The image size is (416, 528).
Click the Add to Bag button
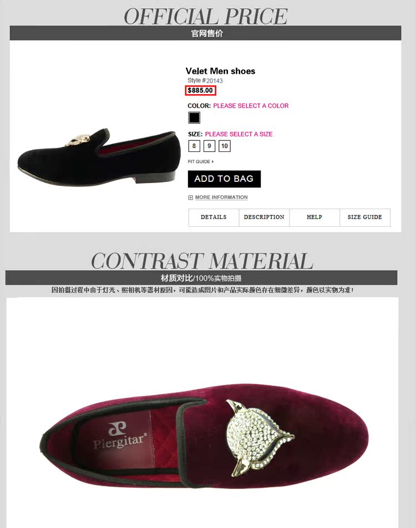[224, 179]
